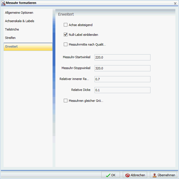Toggle Messuhrmitte nach Qualit... checkbox
Screen dimensions: 179x179
(65, 44)
